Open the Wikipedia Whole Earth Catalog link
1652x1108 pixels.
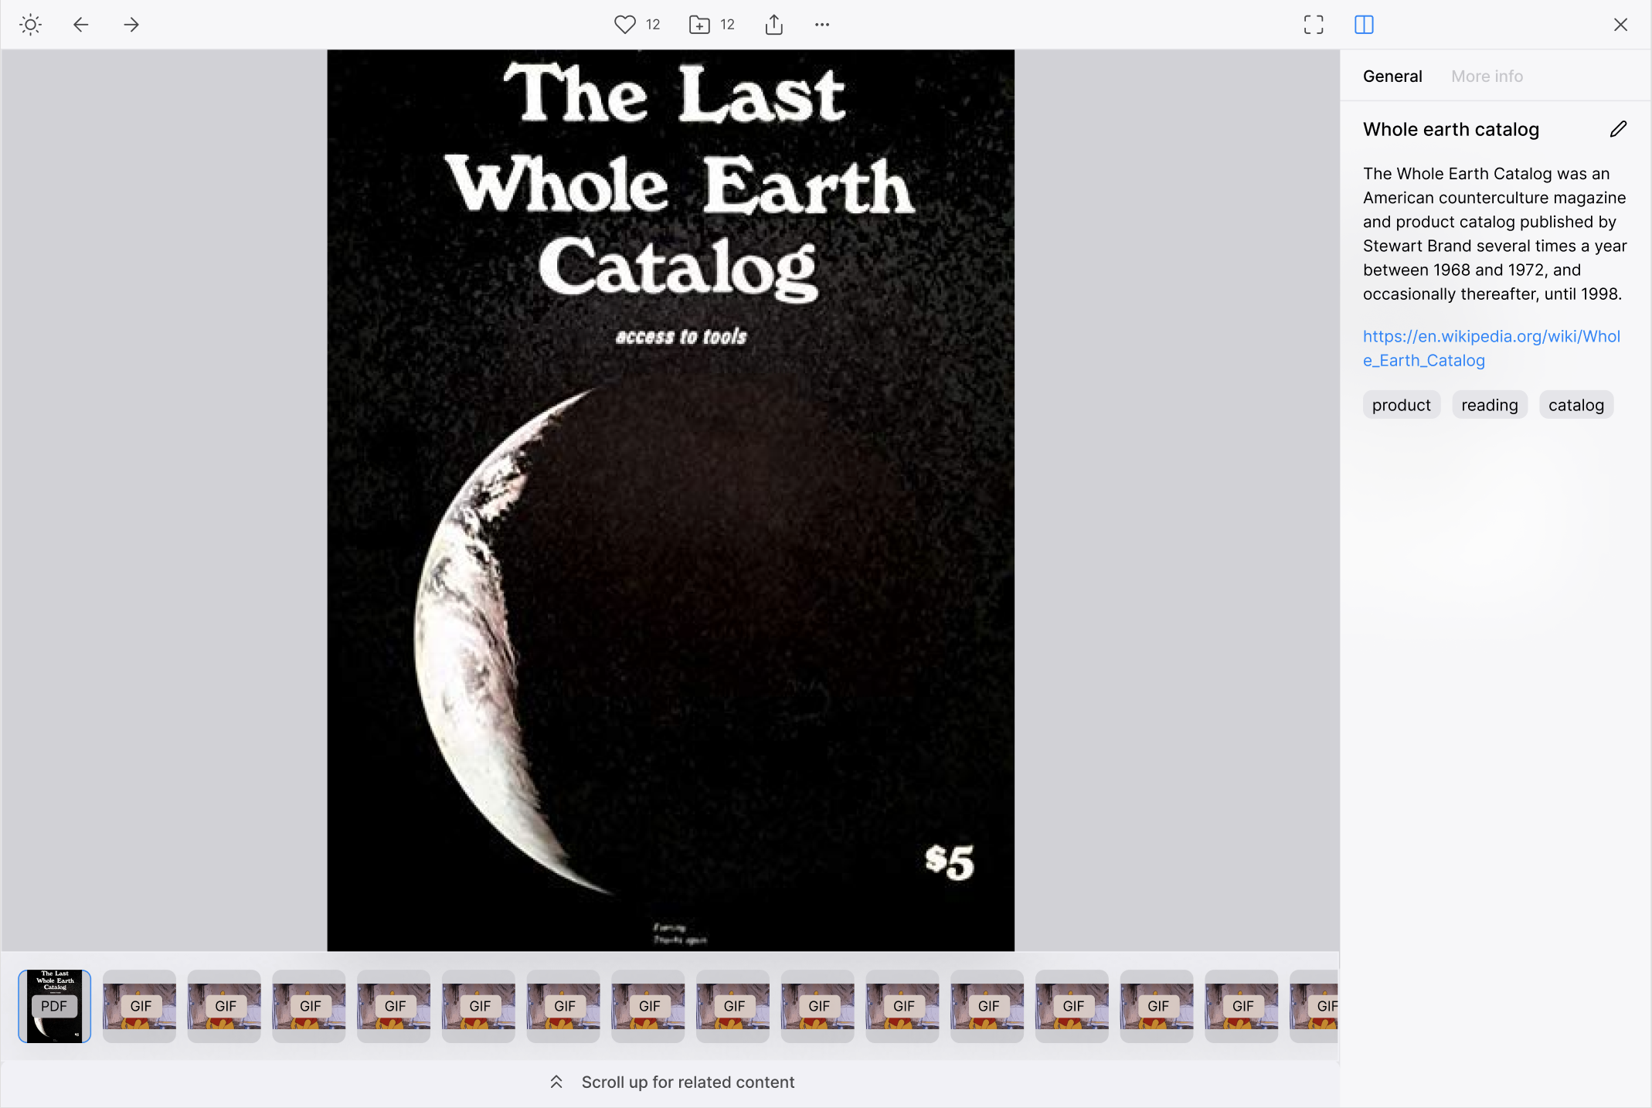[x=1491, y=348]
